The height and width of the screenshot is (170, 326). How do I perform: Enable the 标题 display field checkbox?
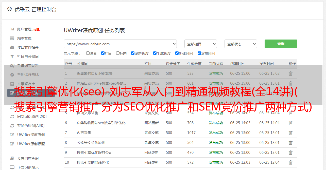coord(118,53)
